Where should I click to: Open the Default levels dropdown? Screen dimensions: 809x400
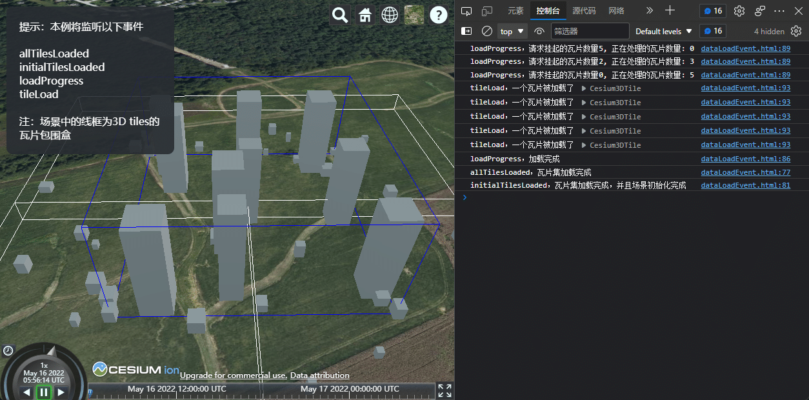coord(664,31)
